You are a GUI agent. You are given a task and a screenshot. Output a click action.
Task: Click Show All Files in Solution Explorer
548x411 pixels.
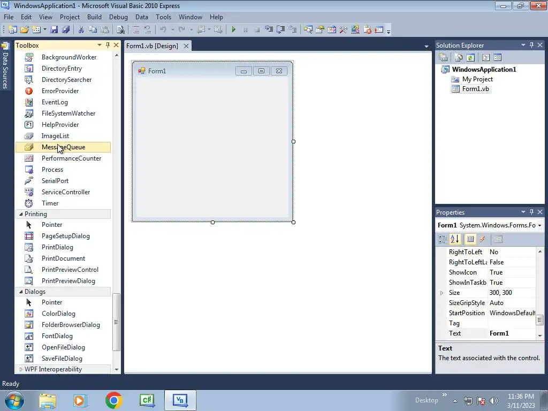pyautogui.click(x=458, y=58)
